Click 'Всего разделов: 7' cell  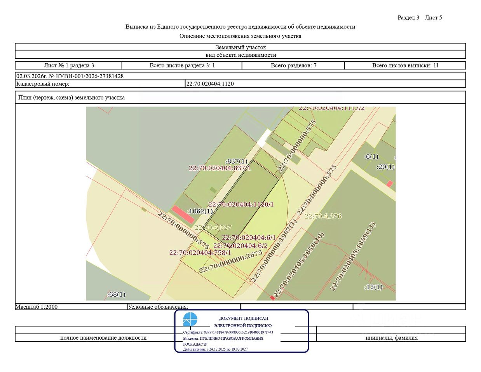click(x=293, y=65)
